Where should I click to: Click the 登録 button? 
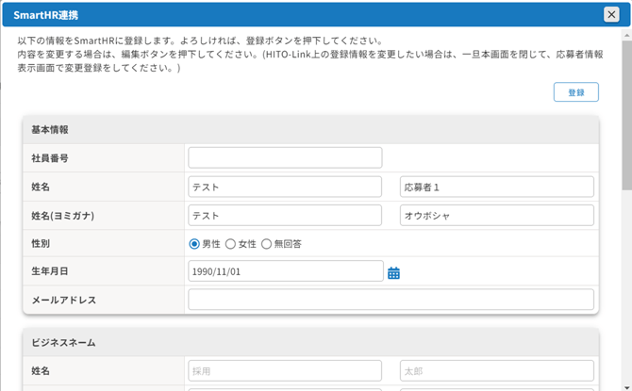point(576,92)
